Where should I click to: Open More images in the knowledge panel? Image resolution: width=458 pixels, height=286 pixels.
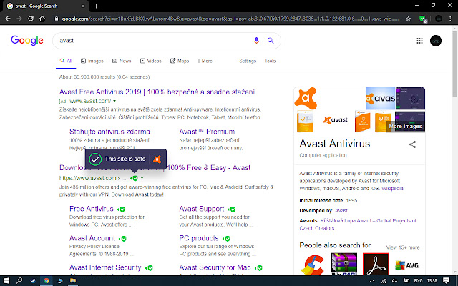click(x=406, y=127)
